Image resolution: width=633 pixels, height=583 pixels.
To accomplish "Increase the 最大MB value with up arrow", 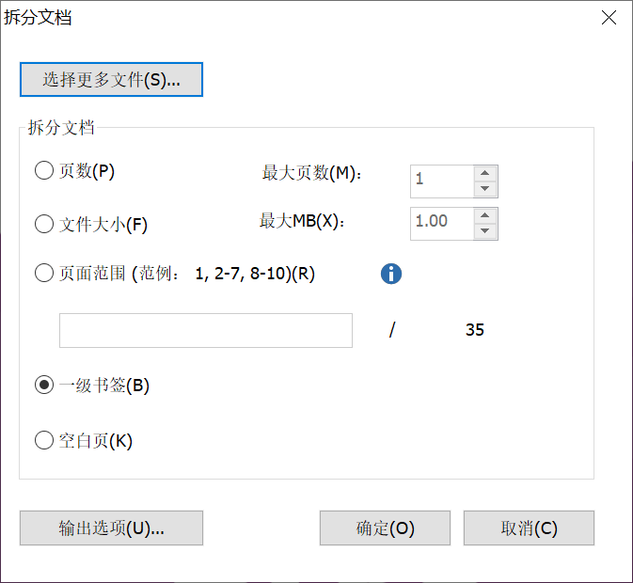I will pos(484,215).
